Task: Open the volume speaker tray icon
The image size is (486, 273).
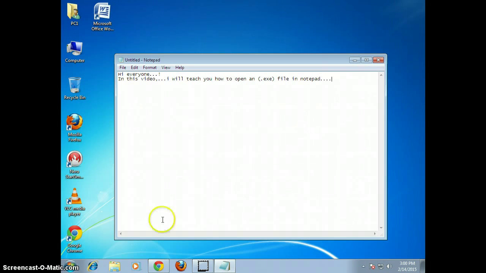Action: tap(389, 267)
